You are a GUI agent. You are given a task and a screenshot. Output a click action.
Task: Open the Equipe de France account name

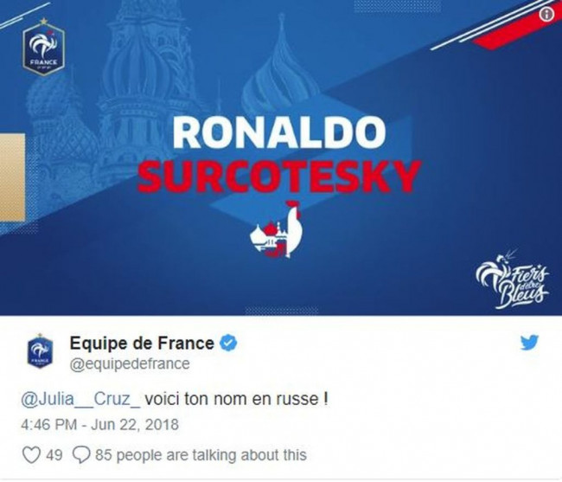pos(142,344)
